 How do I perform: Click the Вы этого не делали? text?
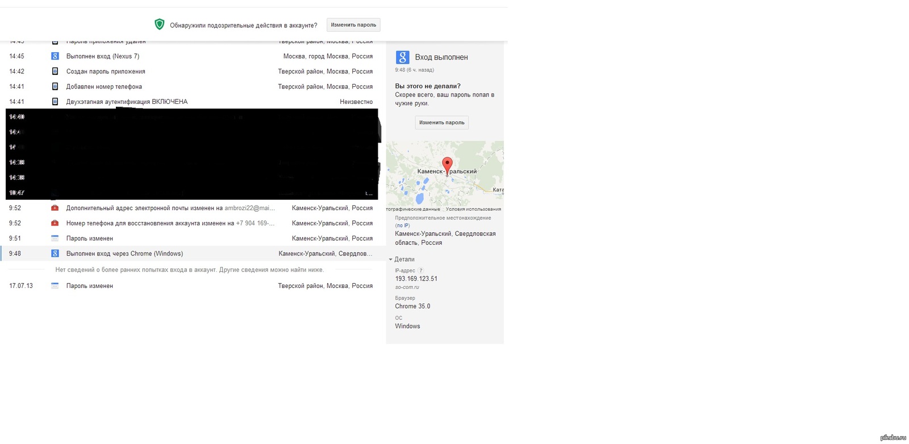428,86
